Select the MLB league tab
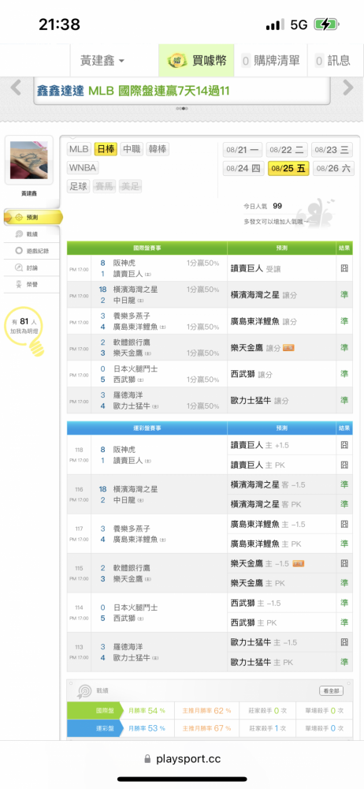364x789 pixels. click(79, 149)
